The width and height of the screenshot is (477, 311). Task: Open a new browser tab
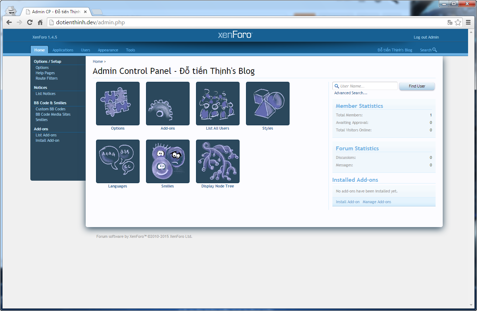[97, 12]
